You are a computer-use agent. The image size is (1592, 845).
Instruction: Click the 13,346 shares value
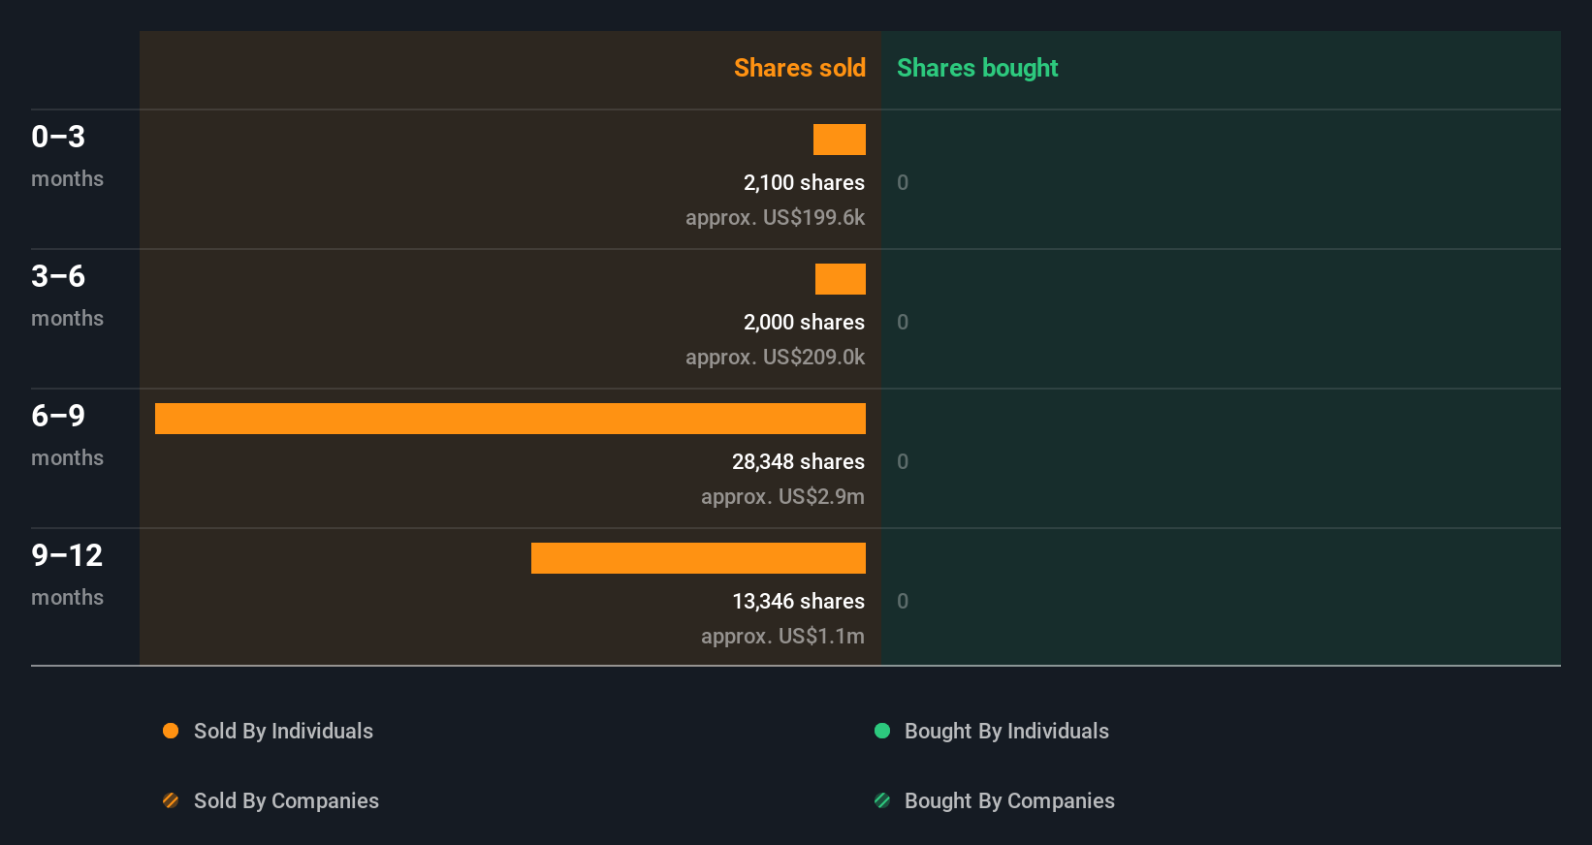point(798,602)
